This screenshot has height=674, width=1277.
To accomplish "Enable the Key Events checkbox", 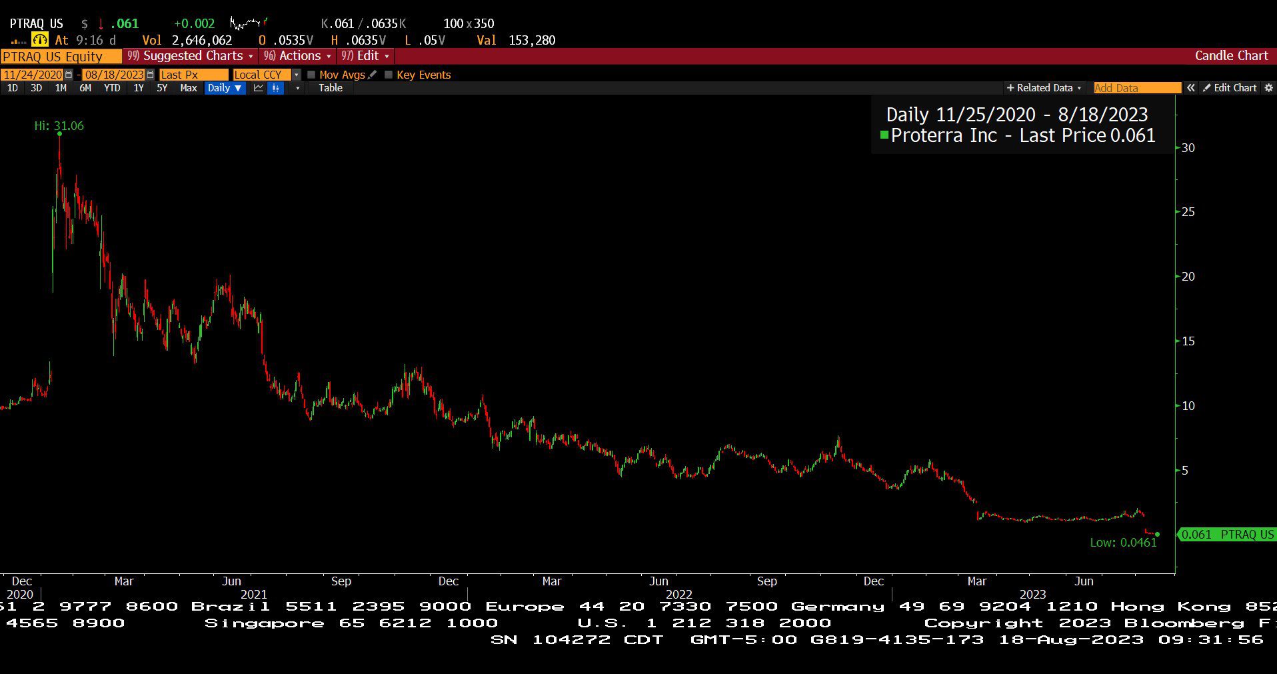I will click(389, 75).
